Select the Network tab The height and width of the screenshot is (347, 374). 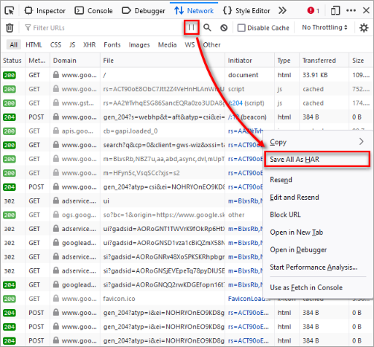[x=194, y=11]
